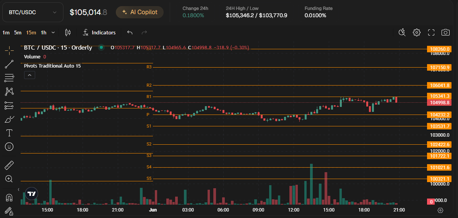Toggle fullscreen chart mode

[x=431, y=32]
